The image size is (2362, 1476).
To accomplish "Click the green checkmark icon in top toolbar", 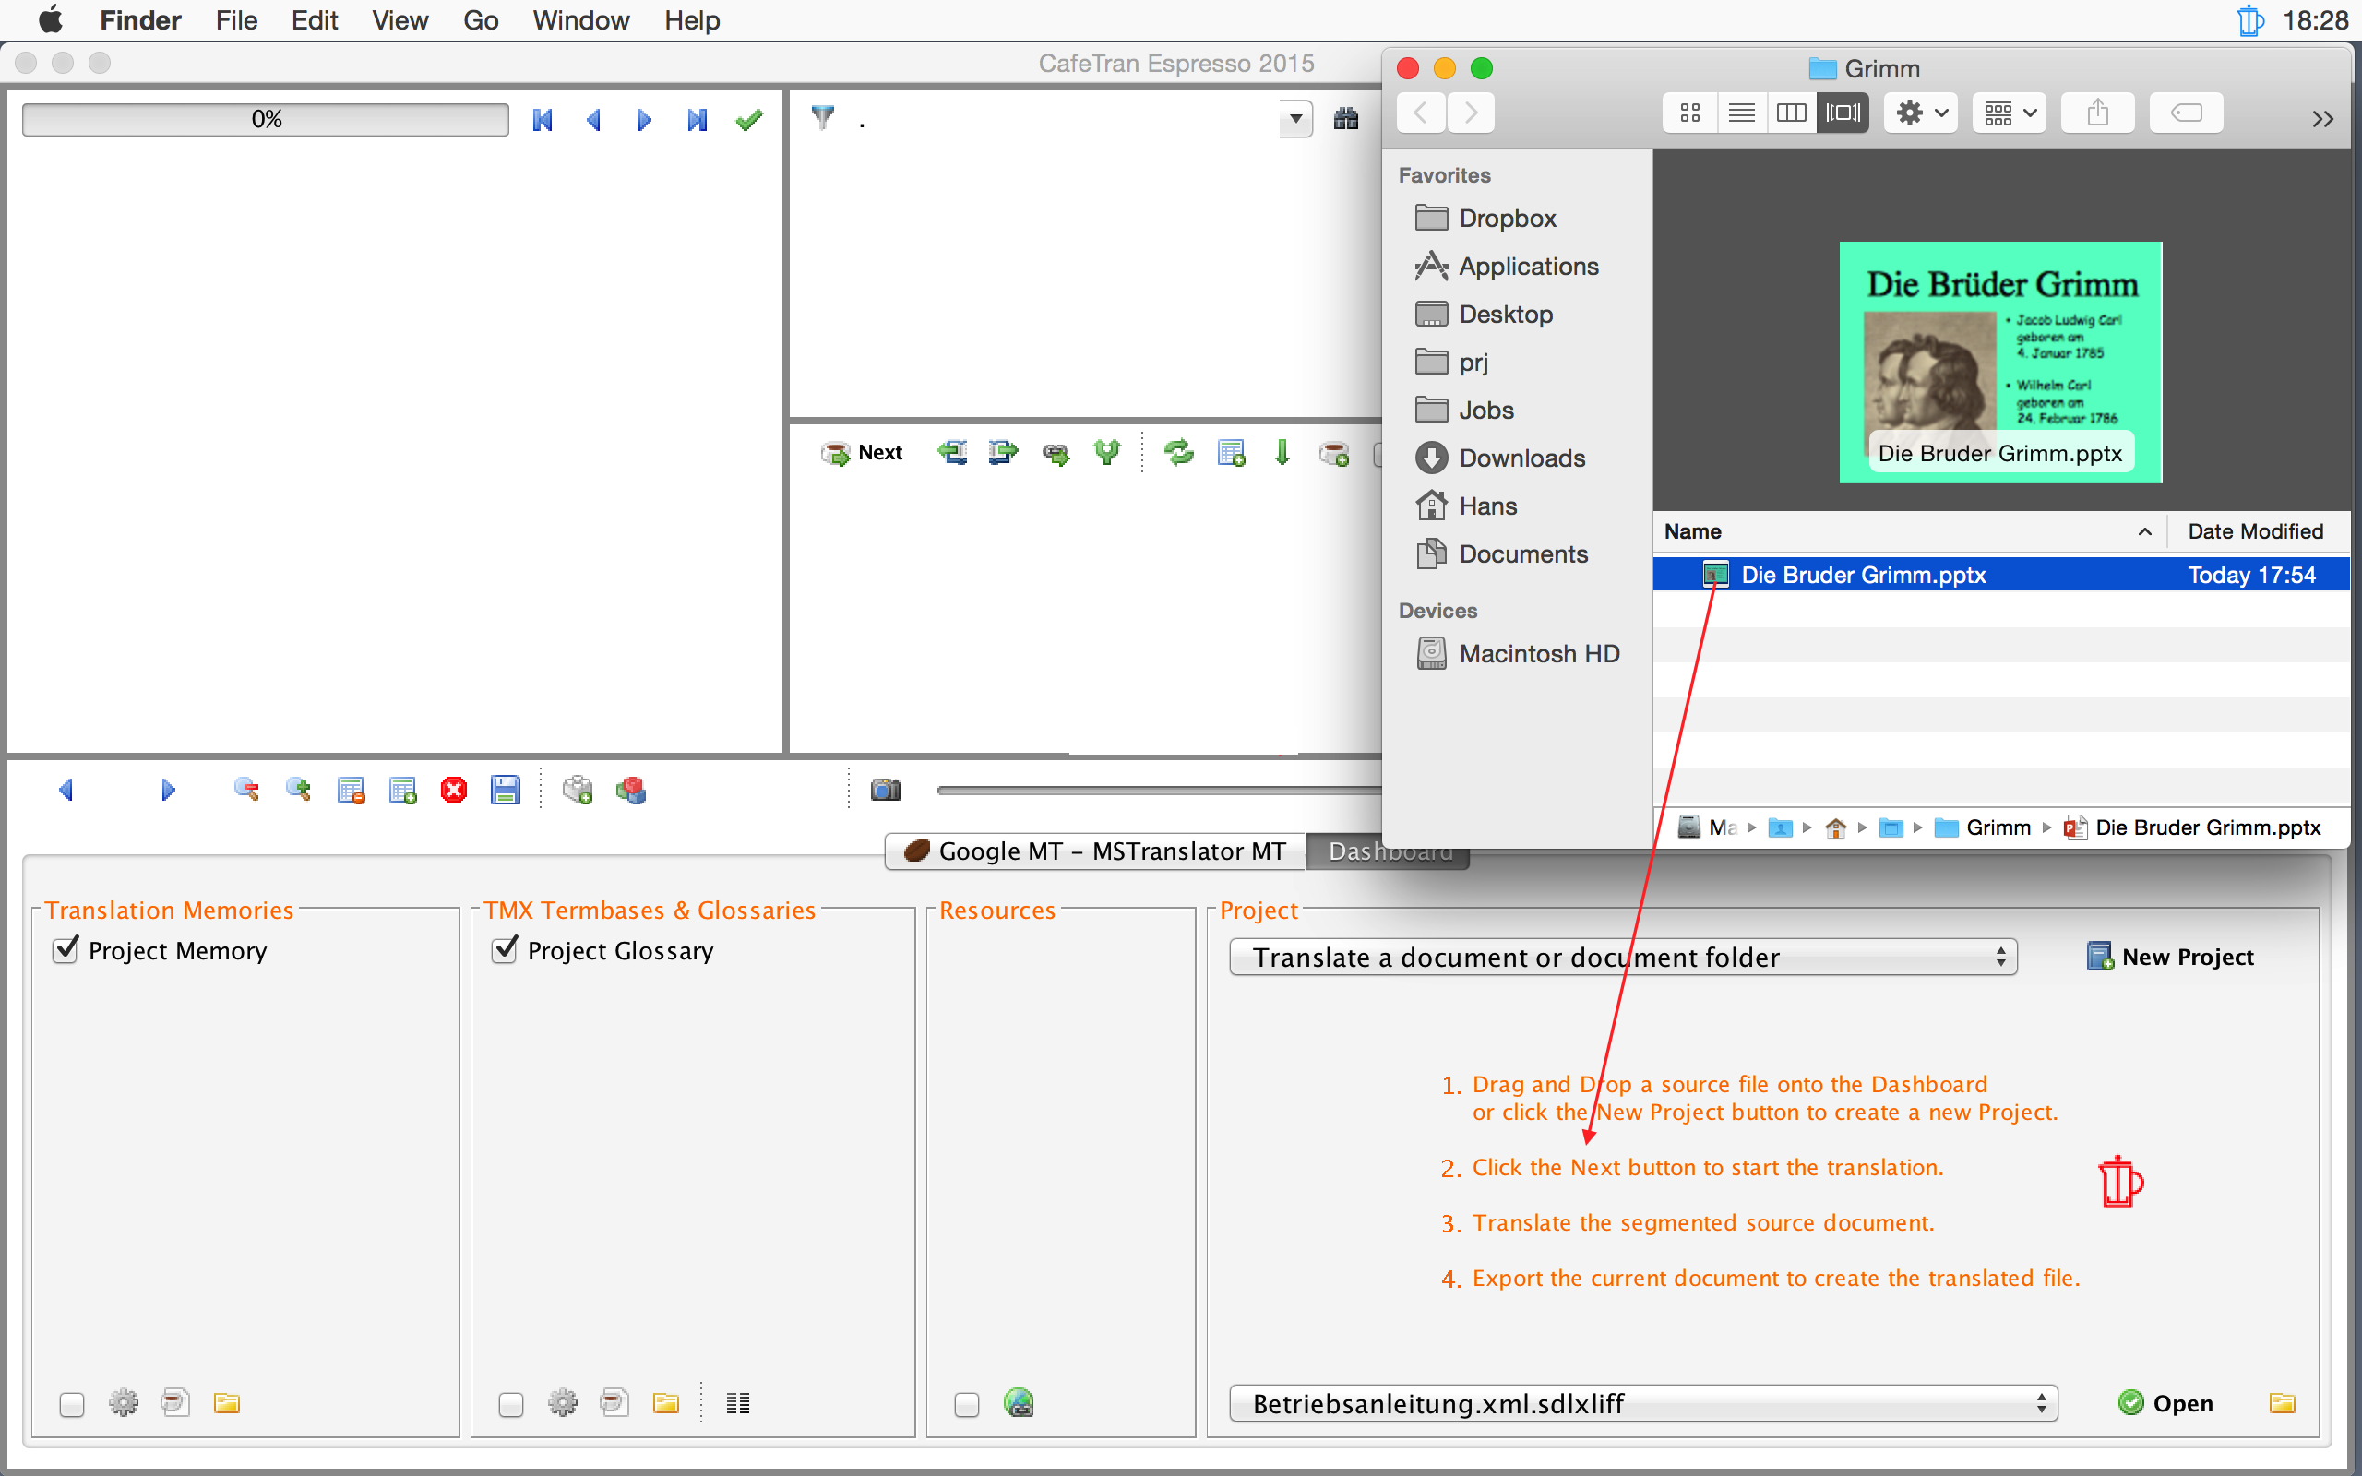I will tap(748, 119).
